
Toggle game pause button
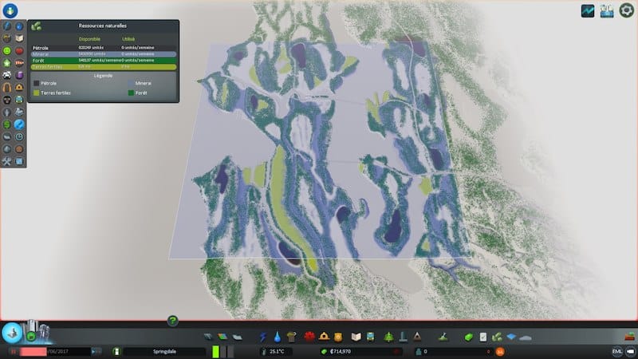click(x=13, y=351)
